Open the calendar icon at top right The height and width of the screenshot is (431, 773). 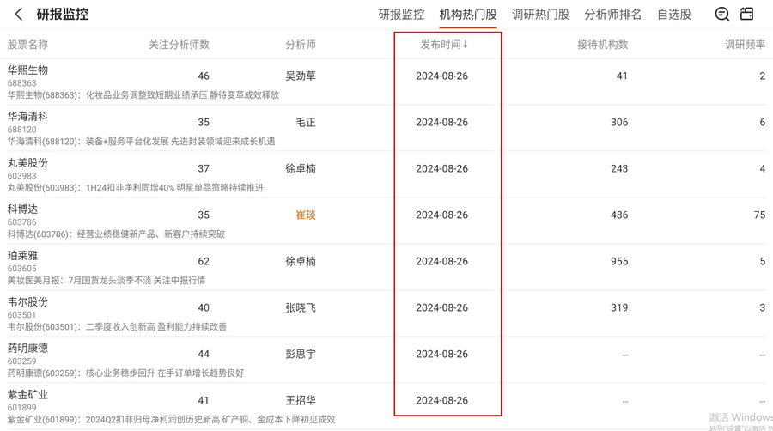746,14
